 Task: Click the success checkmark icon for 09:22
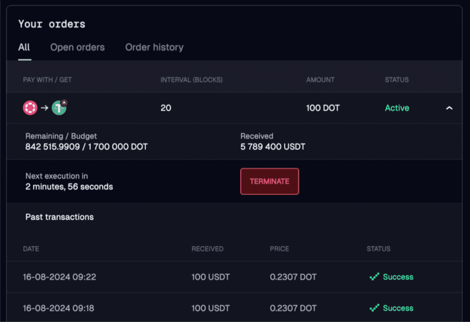pos(374,277)
